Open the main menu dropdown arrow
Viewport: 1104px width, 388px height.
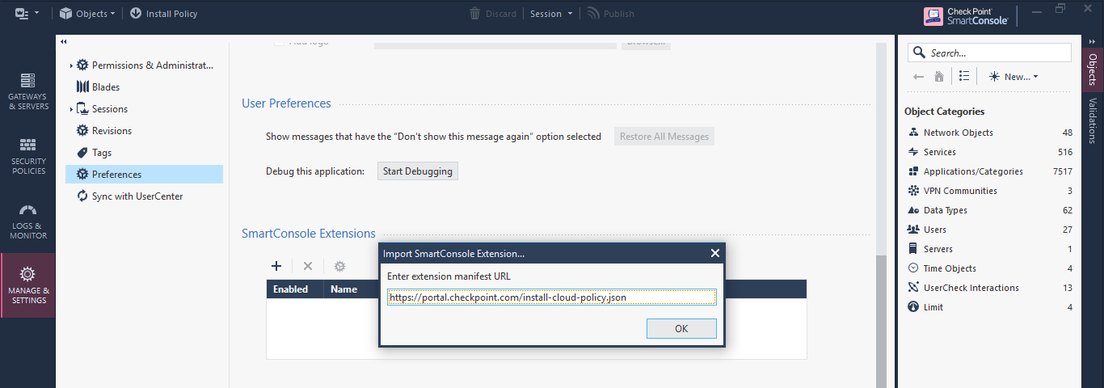36,14
